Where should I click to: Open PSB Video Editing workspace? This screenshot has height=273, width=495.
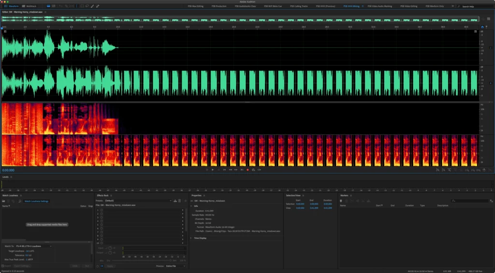coord(408,6)
